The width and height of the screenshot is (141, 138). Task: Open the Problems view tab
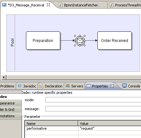click(x=7, y=86)
